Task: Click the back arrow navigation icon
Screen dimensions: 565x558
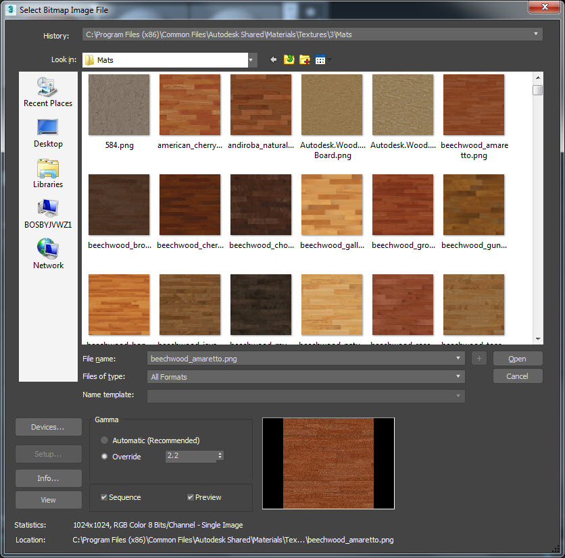Action: click(274, 60)
